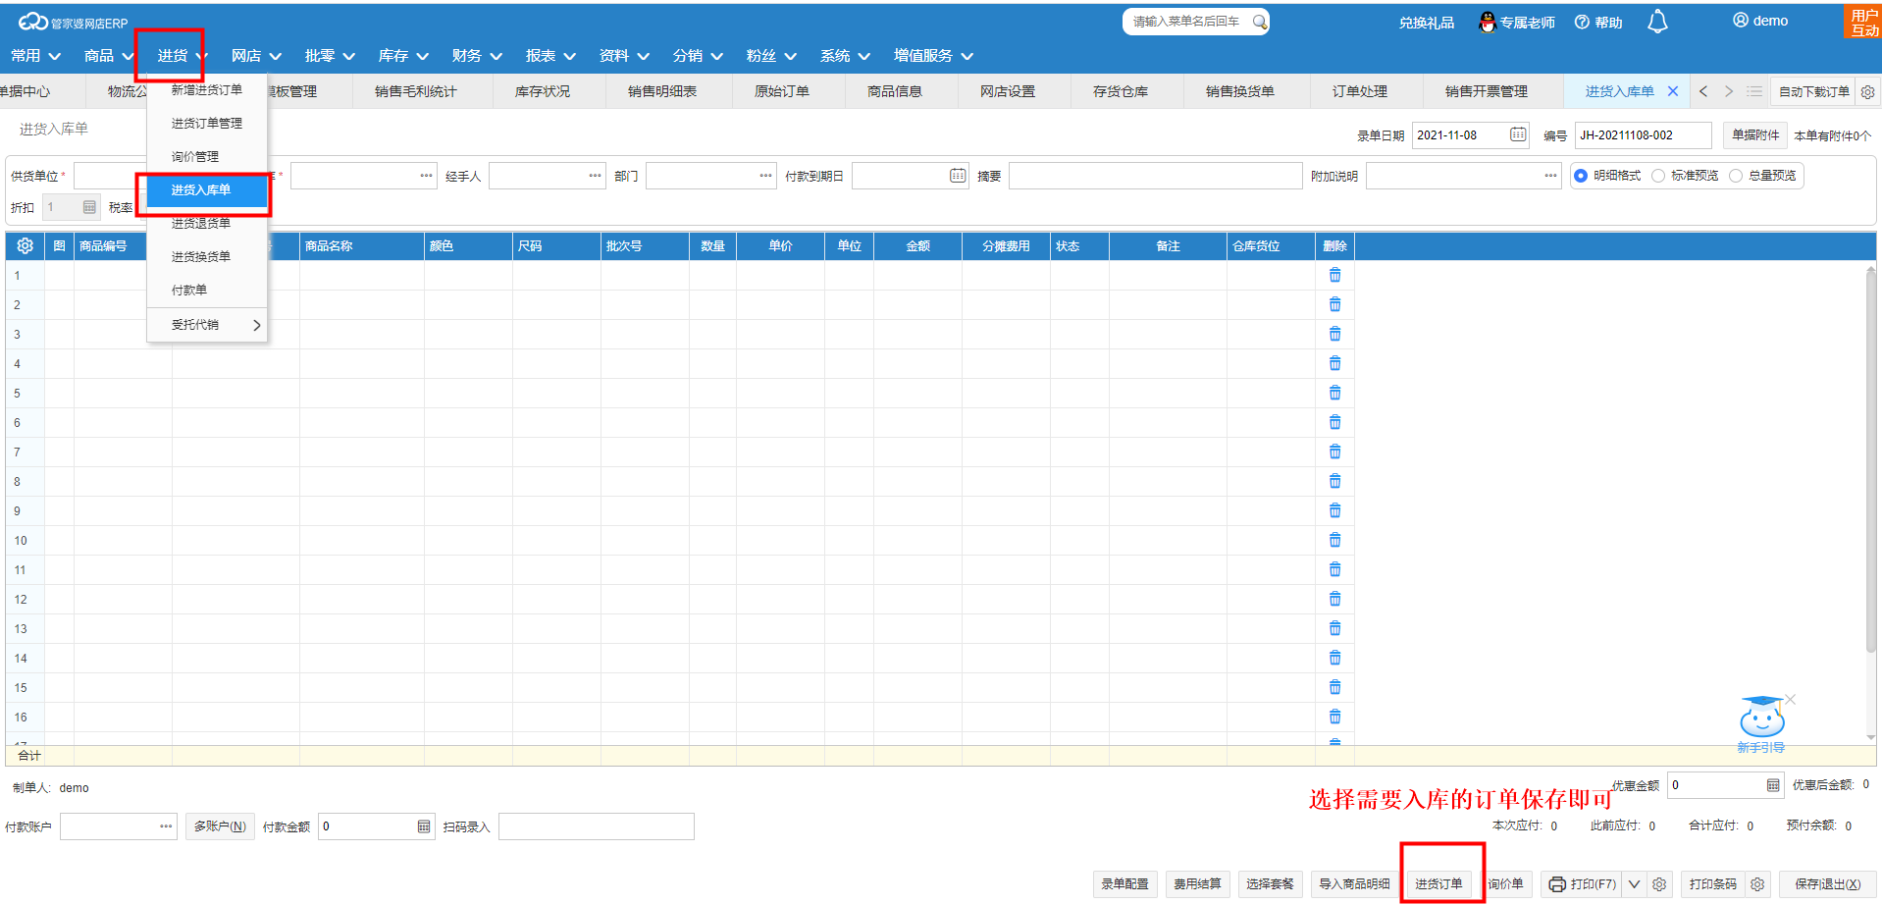The height and width of the screenshot is (905, 1882).
Task: Open calendar for 付款到期日 field
Action: (x=957, y=176)
